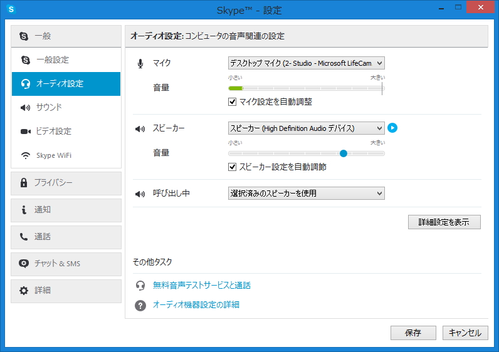Click the Skype icon beside 一般設定
This screenshot has height=352, width=499.
tap(26, 60)
